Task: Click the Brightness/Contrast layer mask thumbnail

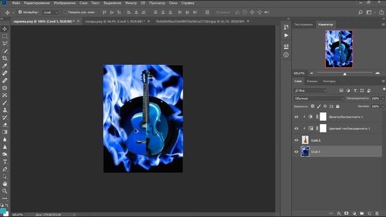Action: [x=323, y=116]
